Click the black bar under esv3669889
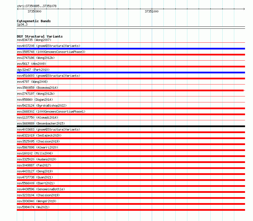253x221 pixels. (x=131, y=126)
